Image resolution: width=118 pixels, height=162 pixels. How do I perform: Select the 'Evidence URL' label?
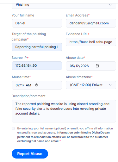pos(77,34)
